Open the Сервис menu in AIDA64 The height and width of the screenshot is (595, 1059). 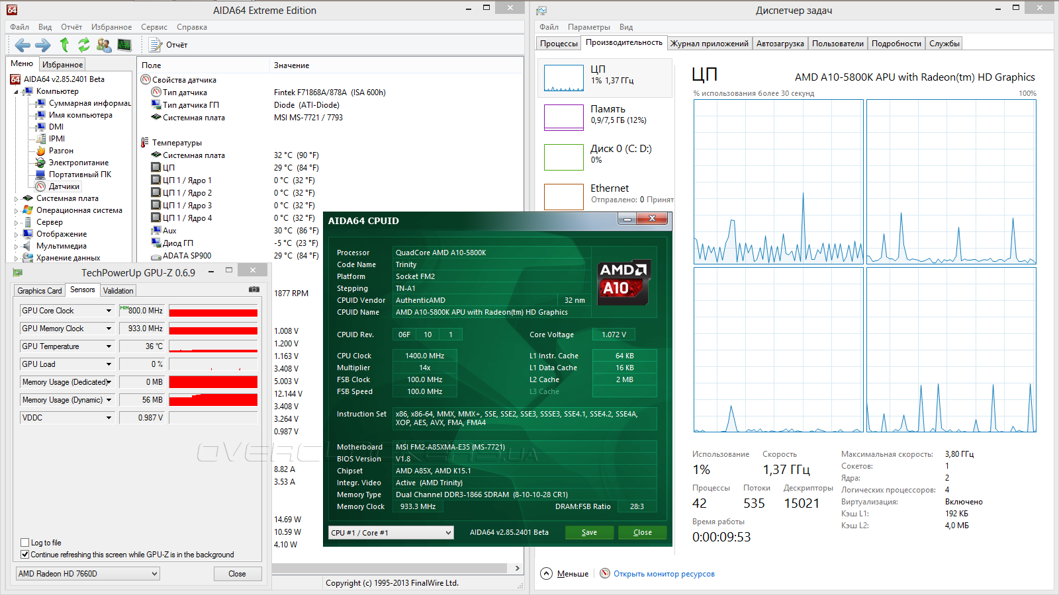tap(154, 27)
